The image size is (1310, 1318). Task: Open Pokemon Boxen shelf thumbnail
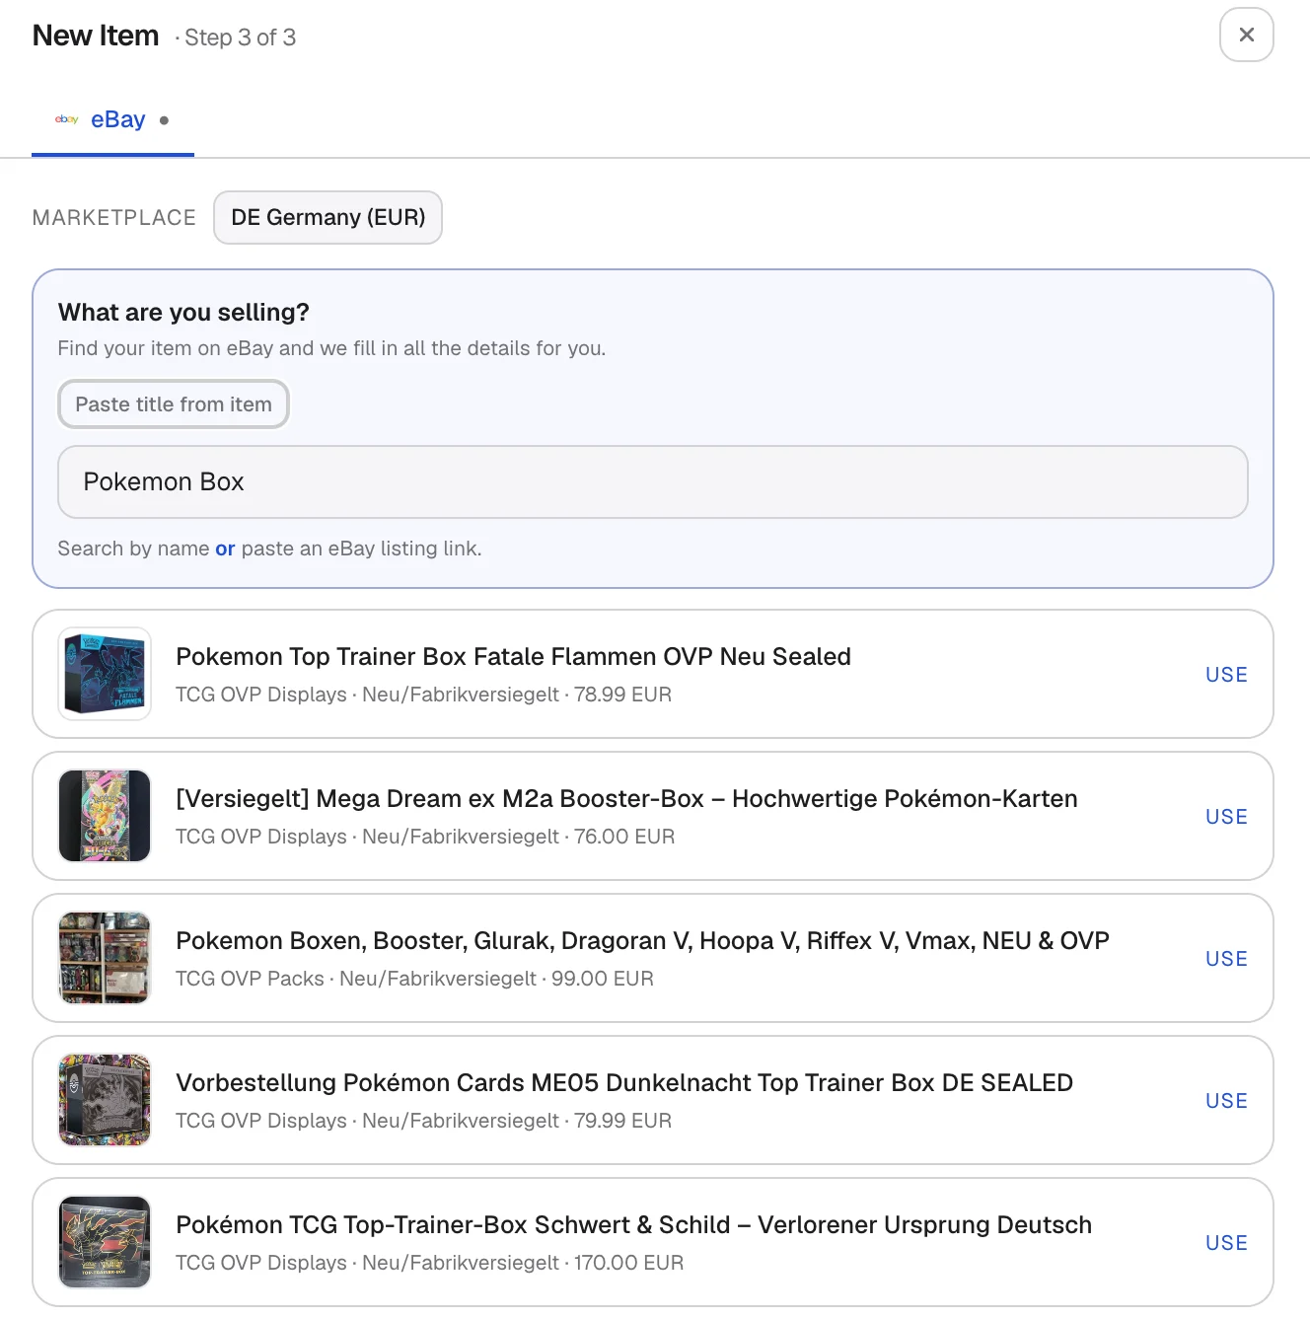coord(105,958)
